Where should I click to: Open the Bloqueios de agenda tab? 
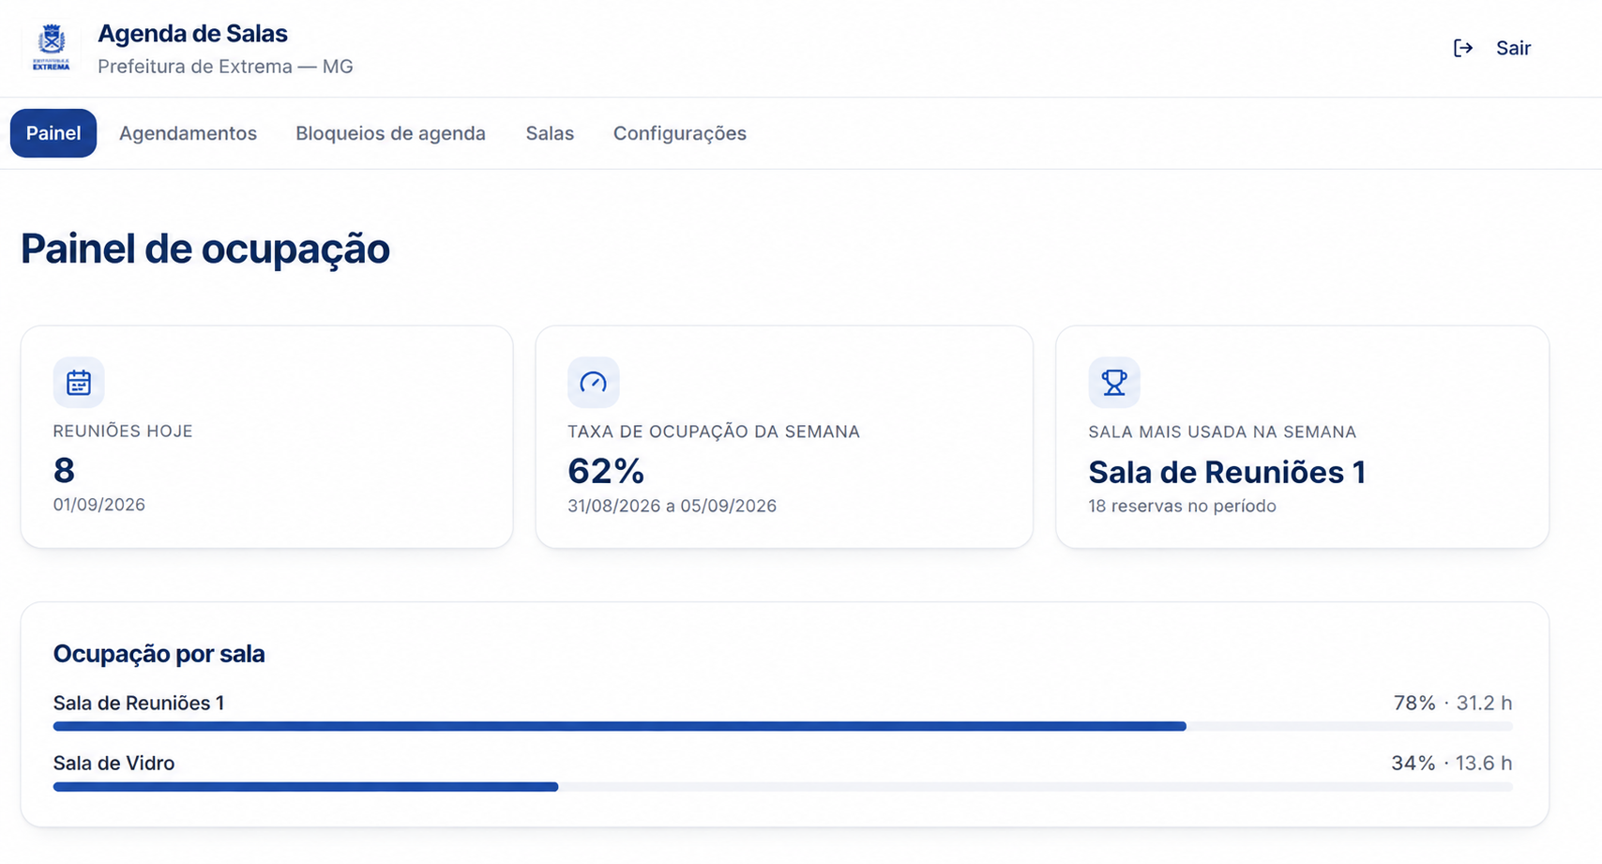[391, 133]
